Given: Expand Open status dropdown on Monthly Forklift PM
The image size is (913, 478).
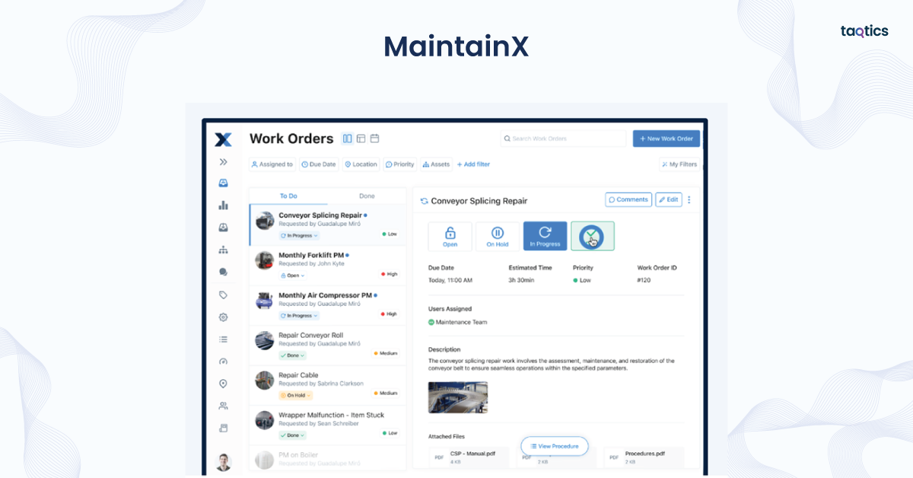Looking at the screenshot, I should (293, 276).
